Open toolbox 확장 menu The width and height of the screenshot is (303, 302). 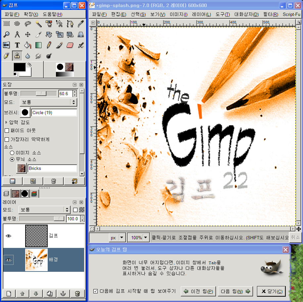31,14
